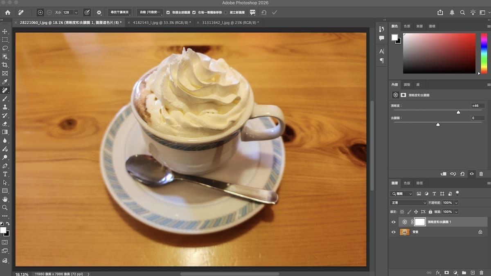This screenshot has width=491, height=276.
Task: Delete layer using Layers panel trash icon
Action: tap(481, 272)
